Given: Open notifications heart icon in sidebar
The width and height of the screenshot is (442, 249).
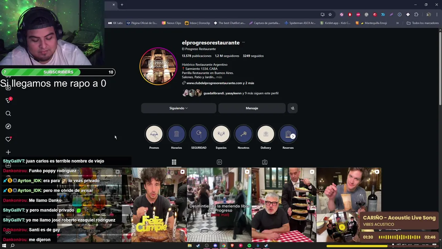Looking at the screenshot, I should (x=8, y=139).
